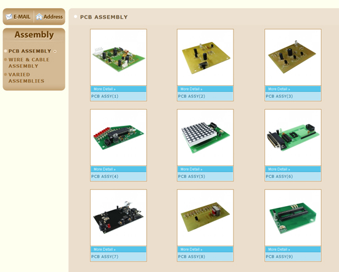Open the LED dot matrix board thumbnail
This screenshot has width=339, height=272.
205,138
